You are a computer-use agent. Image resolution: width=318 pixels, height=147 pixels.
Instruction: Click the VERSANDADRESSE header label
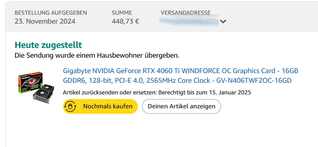coord(186,13)
